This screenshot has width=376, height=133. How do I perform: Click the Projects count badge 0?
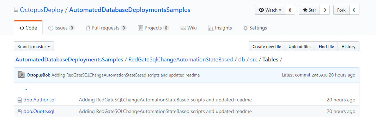[166, 28]
